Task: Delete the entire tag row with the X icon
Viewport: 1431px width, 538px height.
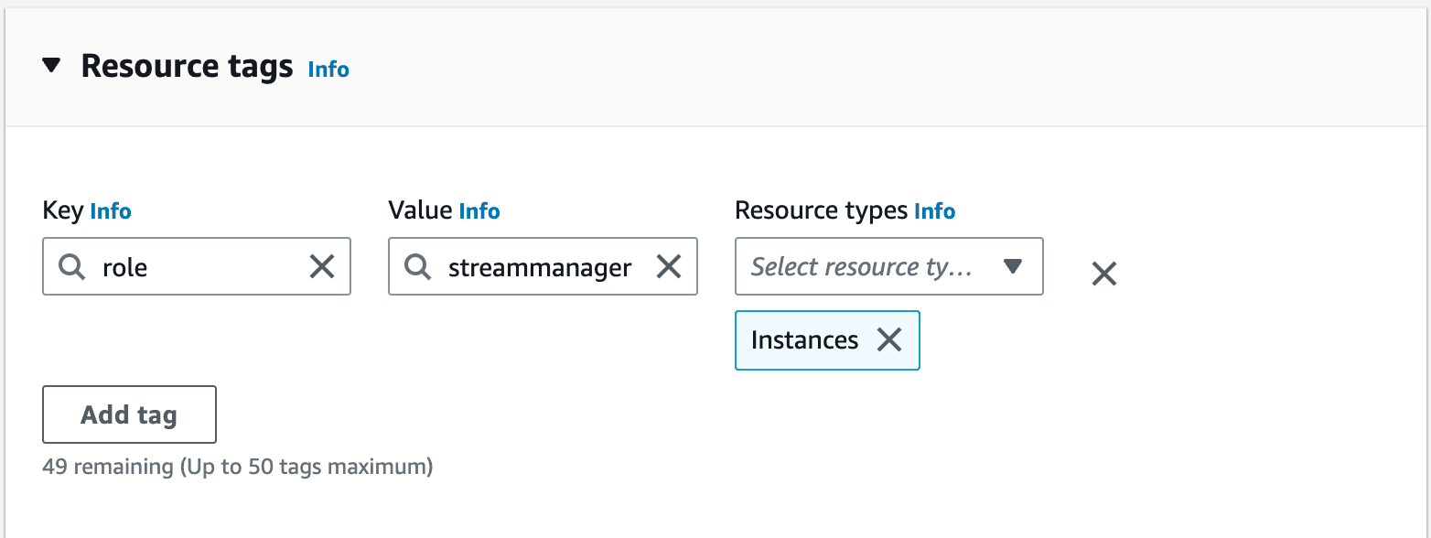Action: (1104, 273)
